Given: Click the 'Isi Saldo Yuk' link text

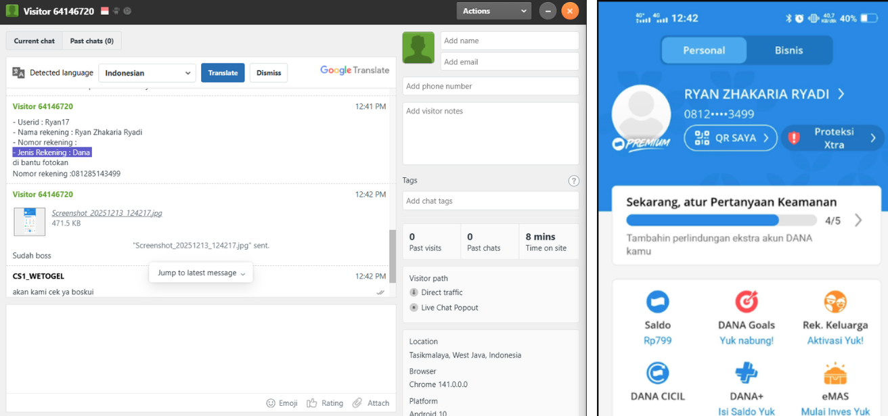Looking at the screenshot, I should [747, 411].
